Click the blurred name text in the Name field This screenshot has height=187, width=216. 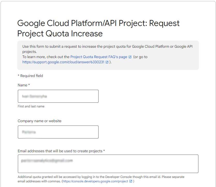pos(34,96)
